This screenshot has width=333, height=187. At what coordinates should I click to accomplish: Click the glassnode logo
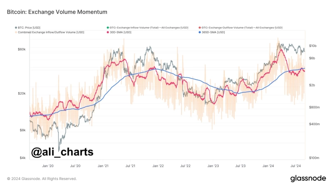click(x=308, y=178)
